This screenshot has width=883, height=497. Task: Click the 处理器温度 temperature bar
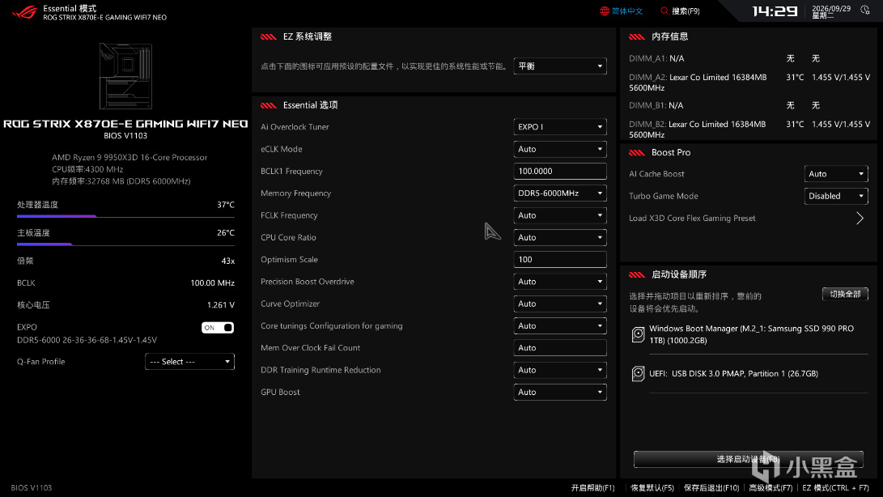[125, 216]
